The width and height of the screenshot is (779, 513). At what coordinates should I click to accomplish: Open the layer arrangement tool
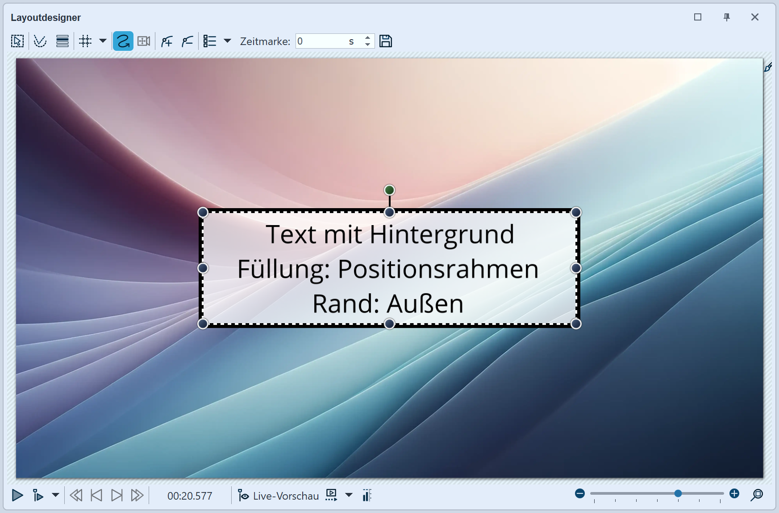62,41
